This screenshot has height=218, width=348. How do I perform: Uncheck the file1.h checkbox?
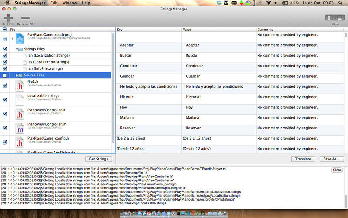click(5, 85)
